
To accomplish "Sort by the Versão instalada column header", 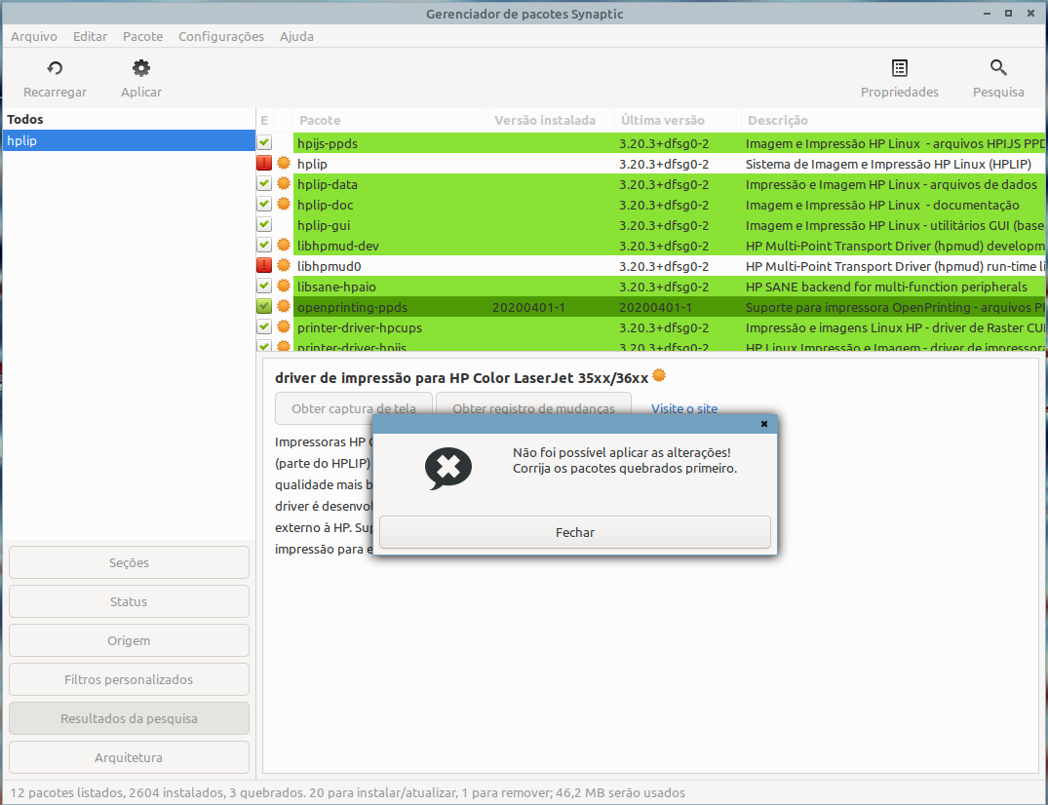I will tap(552, 120).
